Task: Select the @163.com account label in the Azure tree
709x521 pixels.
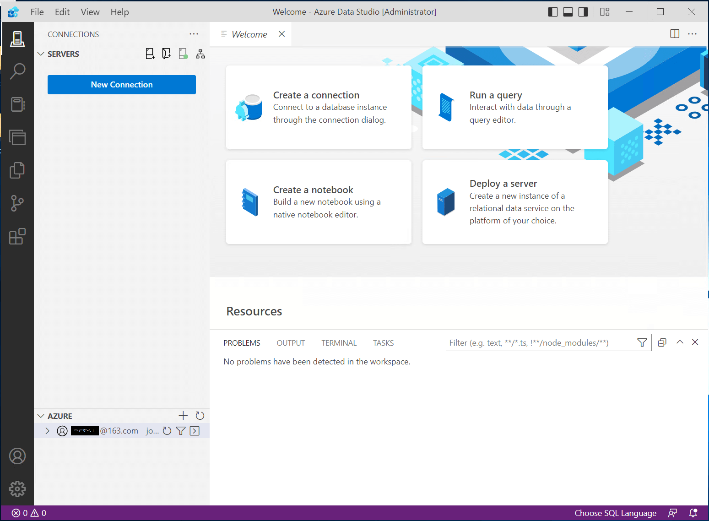Action: tap(115, 431)
